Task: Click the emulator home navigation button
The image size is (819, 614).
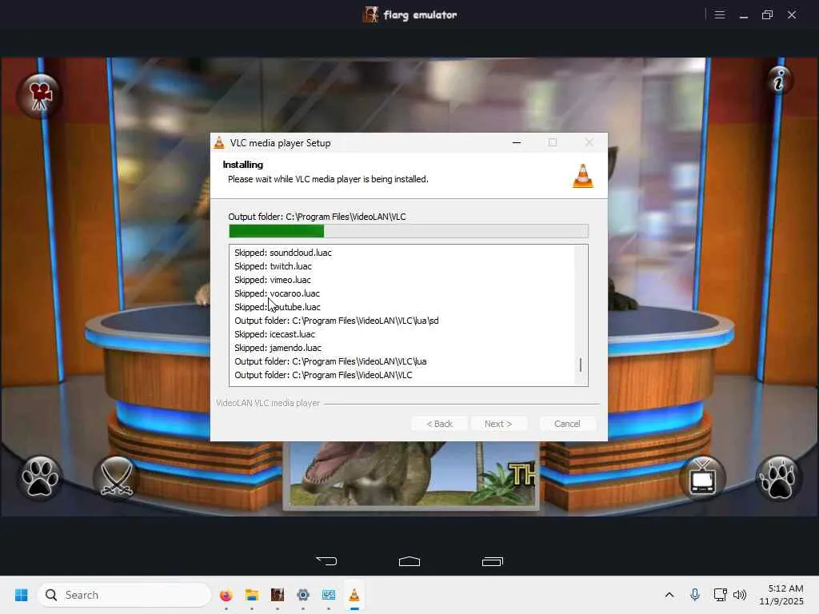Action: pos(409,561)
